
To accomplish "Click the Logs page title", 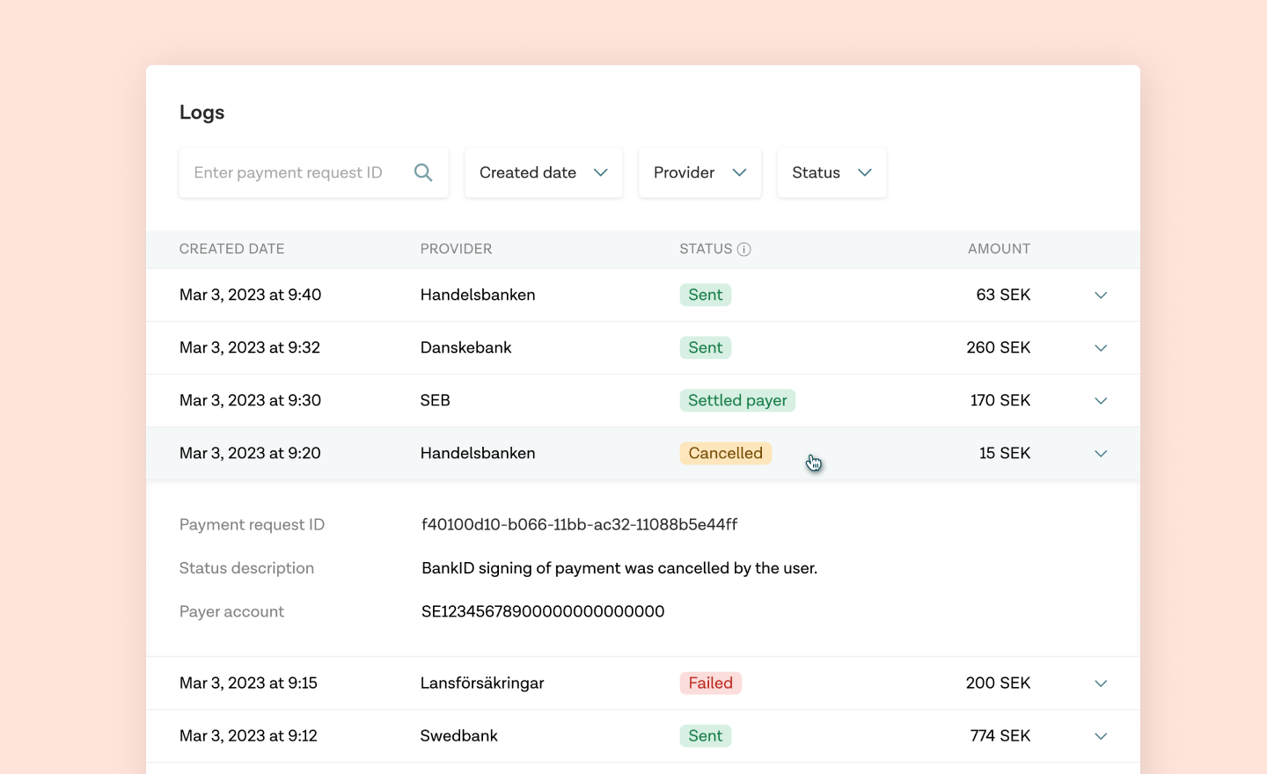I will (x=201, y=112).
